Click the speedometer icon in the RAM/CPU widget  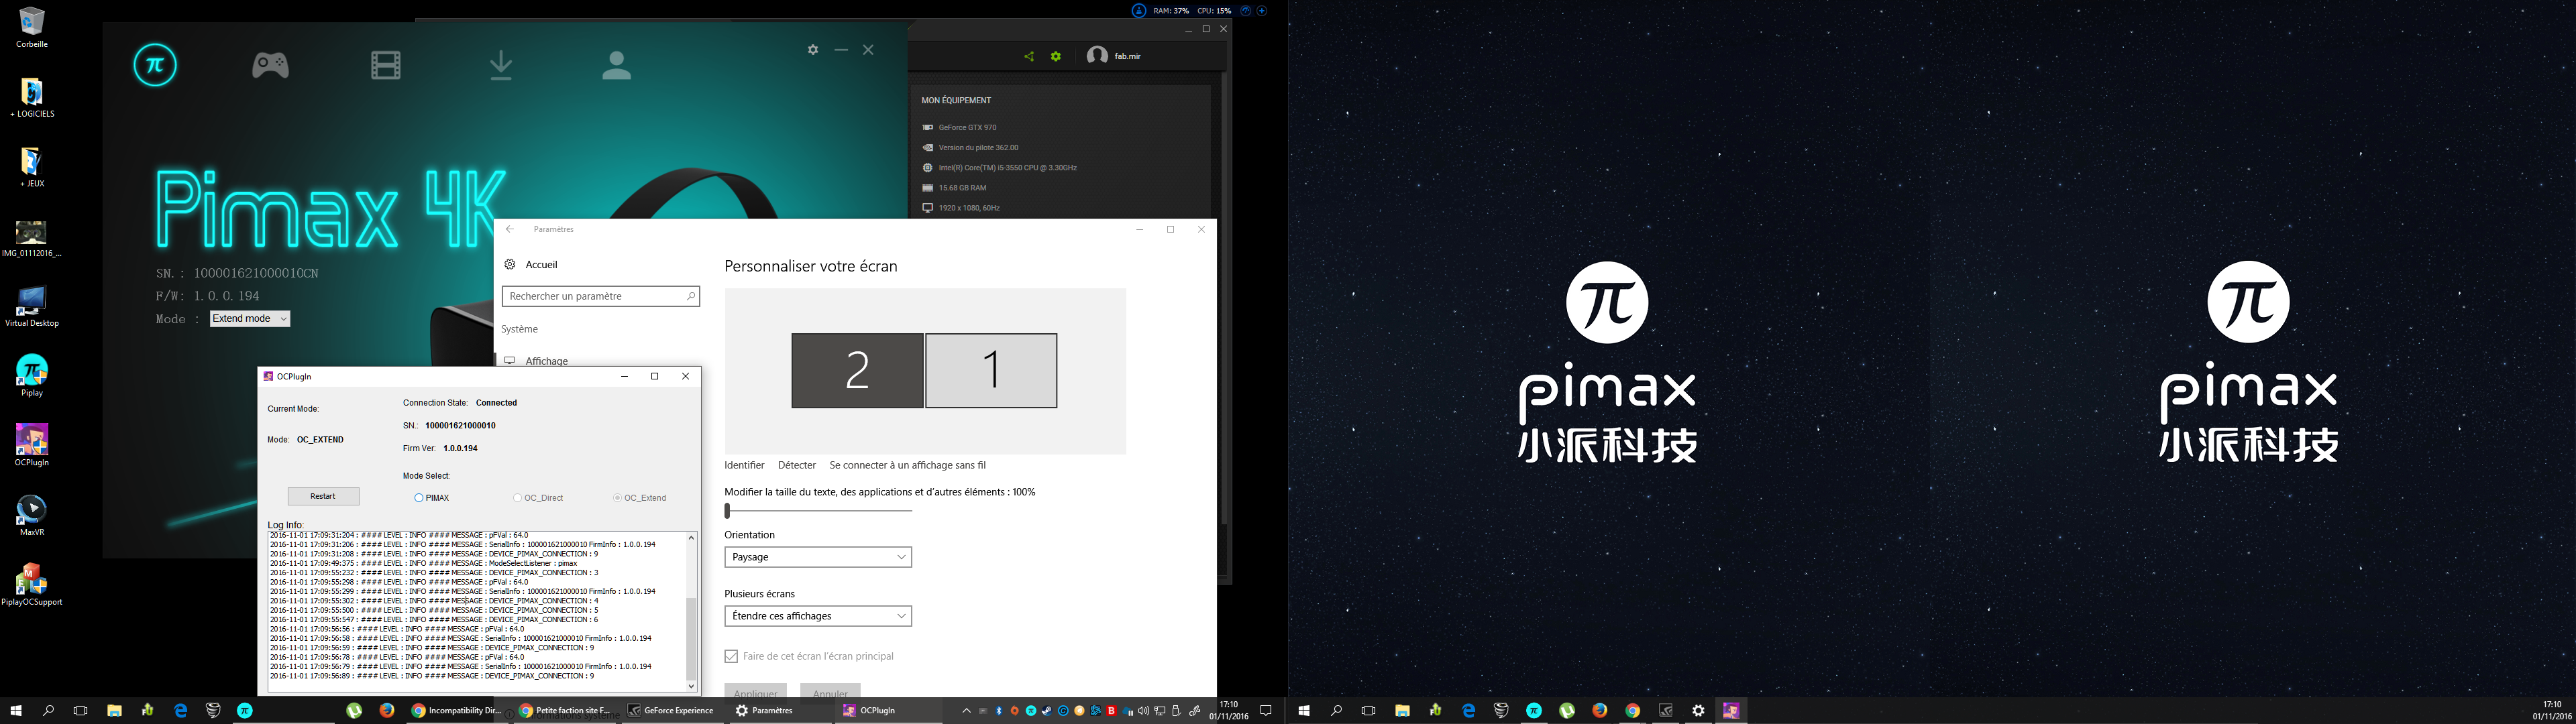(1246, 11)
